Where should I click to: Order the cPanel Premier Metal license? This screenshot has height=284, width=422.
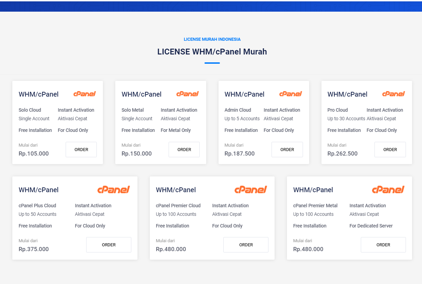383,245
